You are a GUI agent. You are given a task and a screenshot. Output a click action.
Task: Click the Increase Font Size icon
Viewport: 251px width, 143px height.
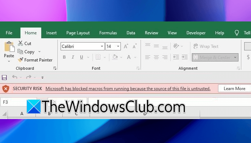point(126,46)
